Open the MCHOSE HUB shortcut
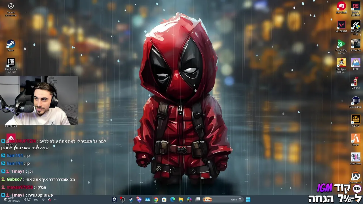363x204 pixels. pos(356,28)
